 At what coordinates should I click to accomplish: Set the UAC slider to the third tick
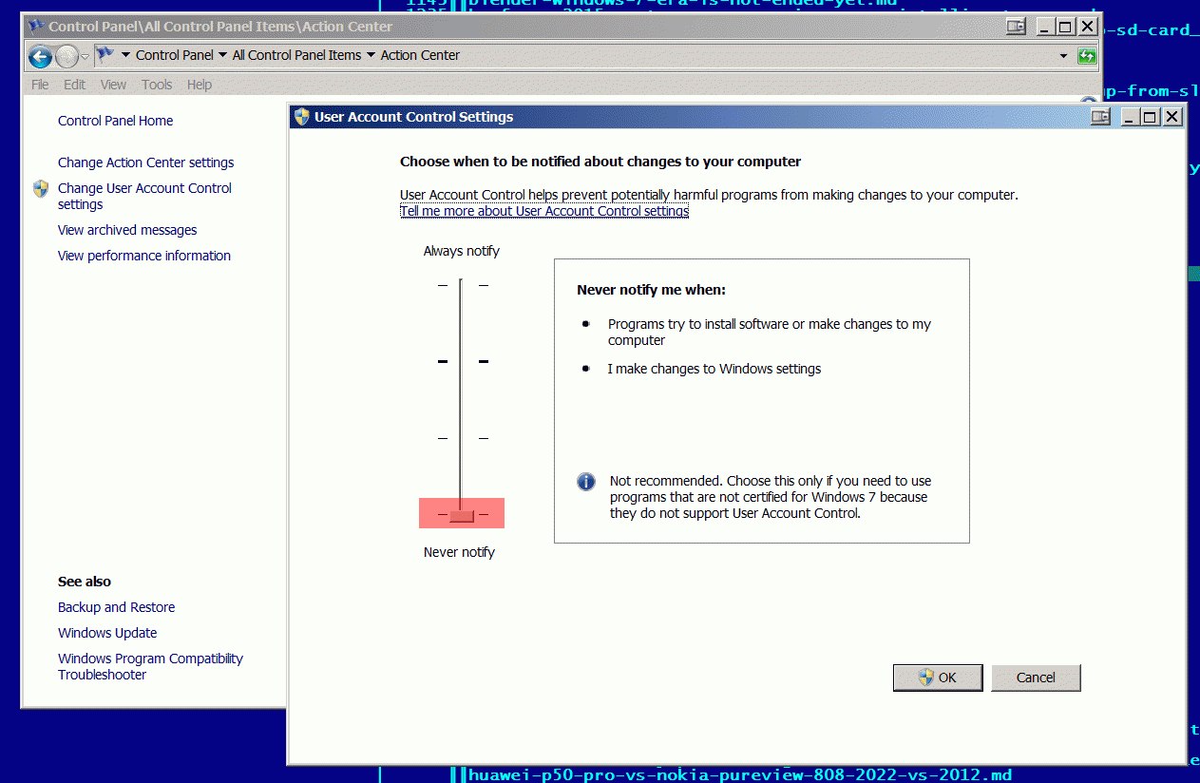click(462, 438)
